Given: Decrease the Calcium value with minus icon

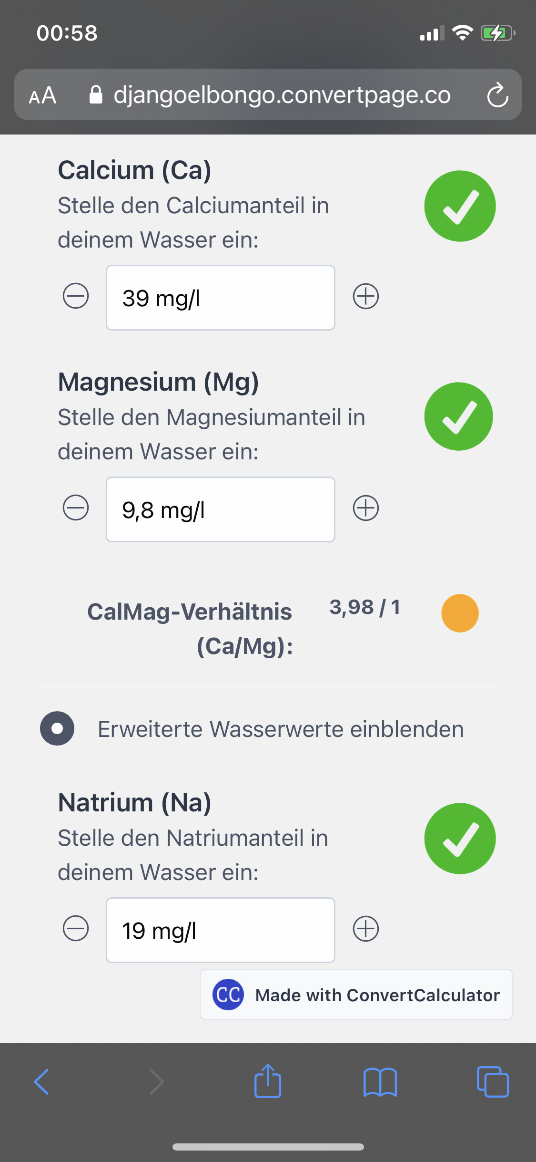Looking at the screenshot, I should click(x=76, y=296).
